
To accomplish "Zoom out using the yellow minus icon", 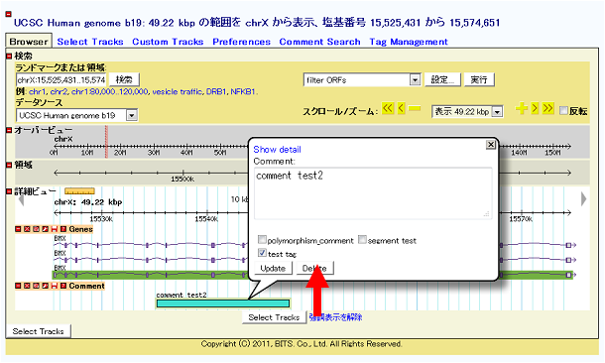I will point(415,109).
